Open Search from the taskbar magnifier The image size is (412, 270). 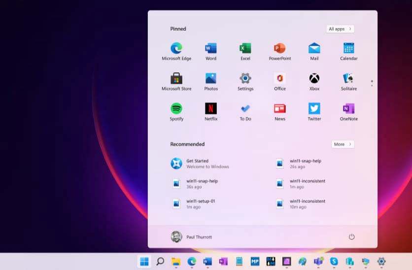tap(160, 261)
